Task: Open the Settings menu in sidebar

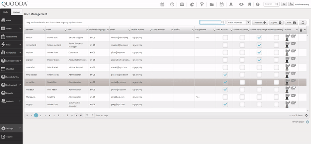Action: pyautogui.click(x=11, y=128)
